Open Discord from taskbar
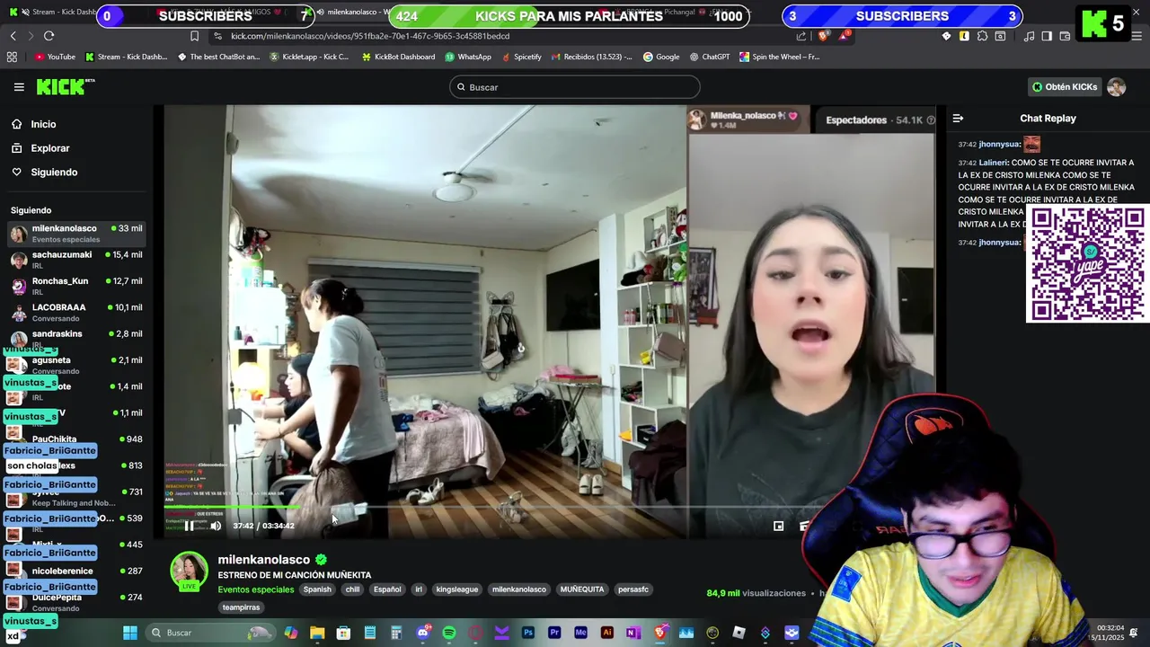 coord(422,633)
